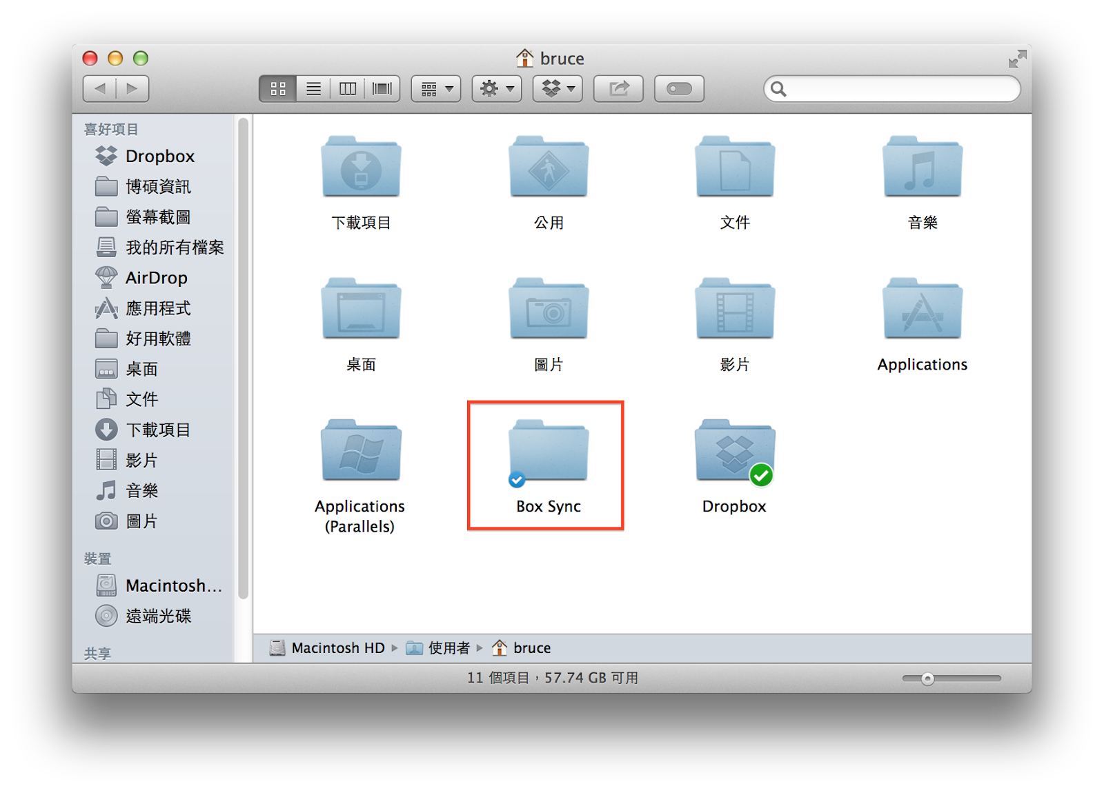Viewport: 1104px width, 793px height.
Task: Open 下載項目 in the sidebar
Action: (143, 430)
